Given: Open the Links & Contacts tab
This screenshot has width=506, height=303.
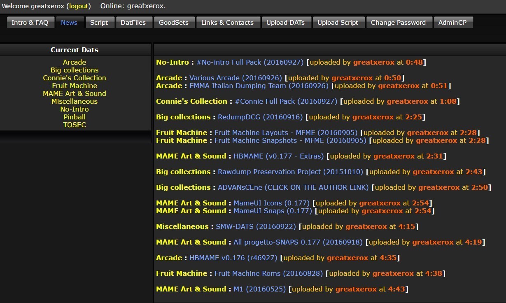Looking at the screenshot, I should pos(228,23).
